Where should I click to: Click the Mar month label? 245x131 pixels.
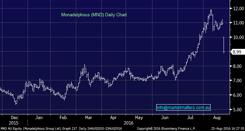click(x=88, y=118)
